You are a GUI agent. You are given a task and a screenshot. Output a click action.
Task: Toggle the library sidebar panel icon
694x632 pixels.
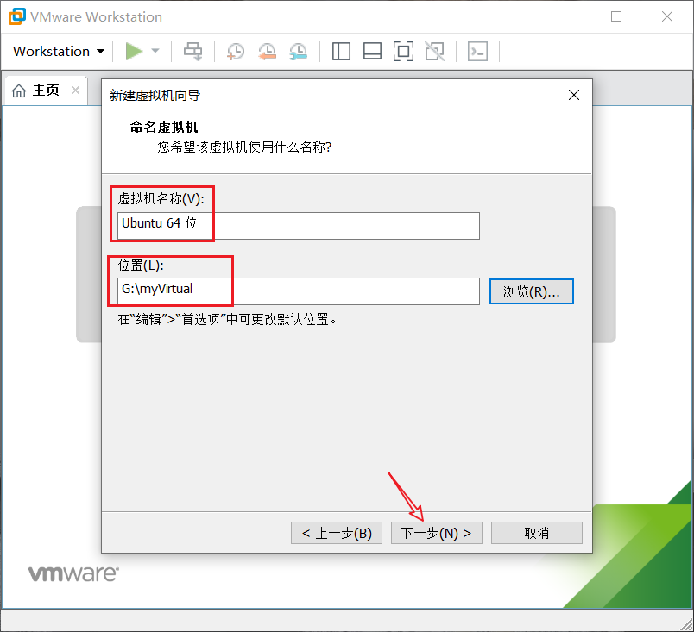tap(341, 51)
